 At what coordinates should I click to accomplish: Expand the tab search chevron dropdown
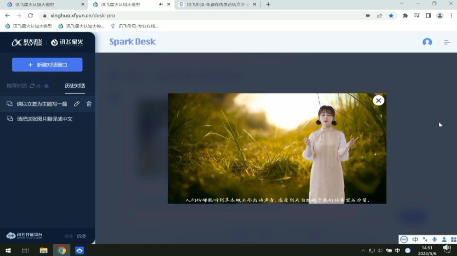click(401, 4)
